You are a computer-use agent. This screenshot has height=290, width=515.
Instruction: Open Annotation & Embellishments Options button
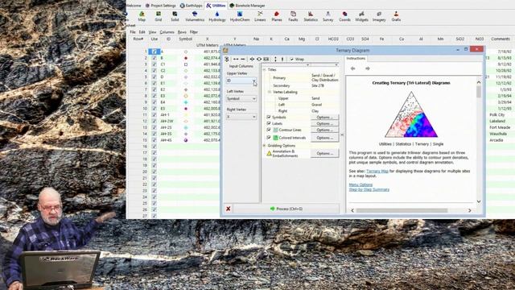click(324, 154)
